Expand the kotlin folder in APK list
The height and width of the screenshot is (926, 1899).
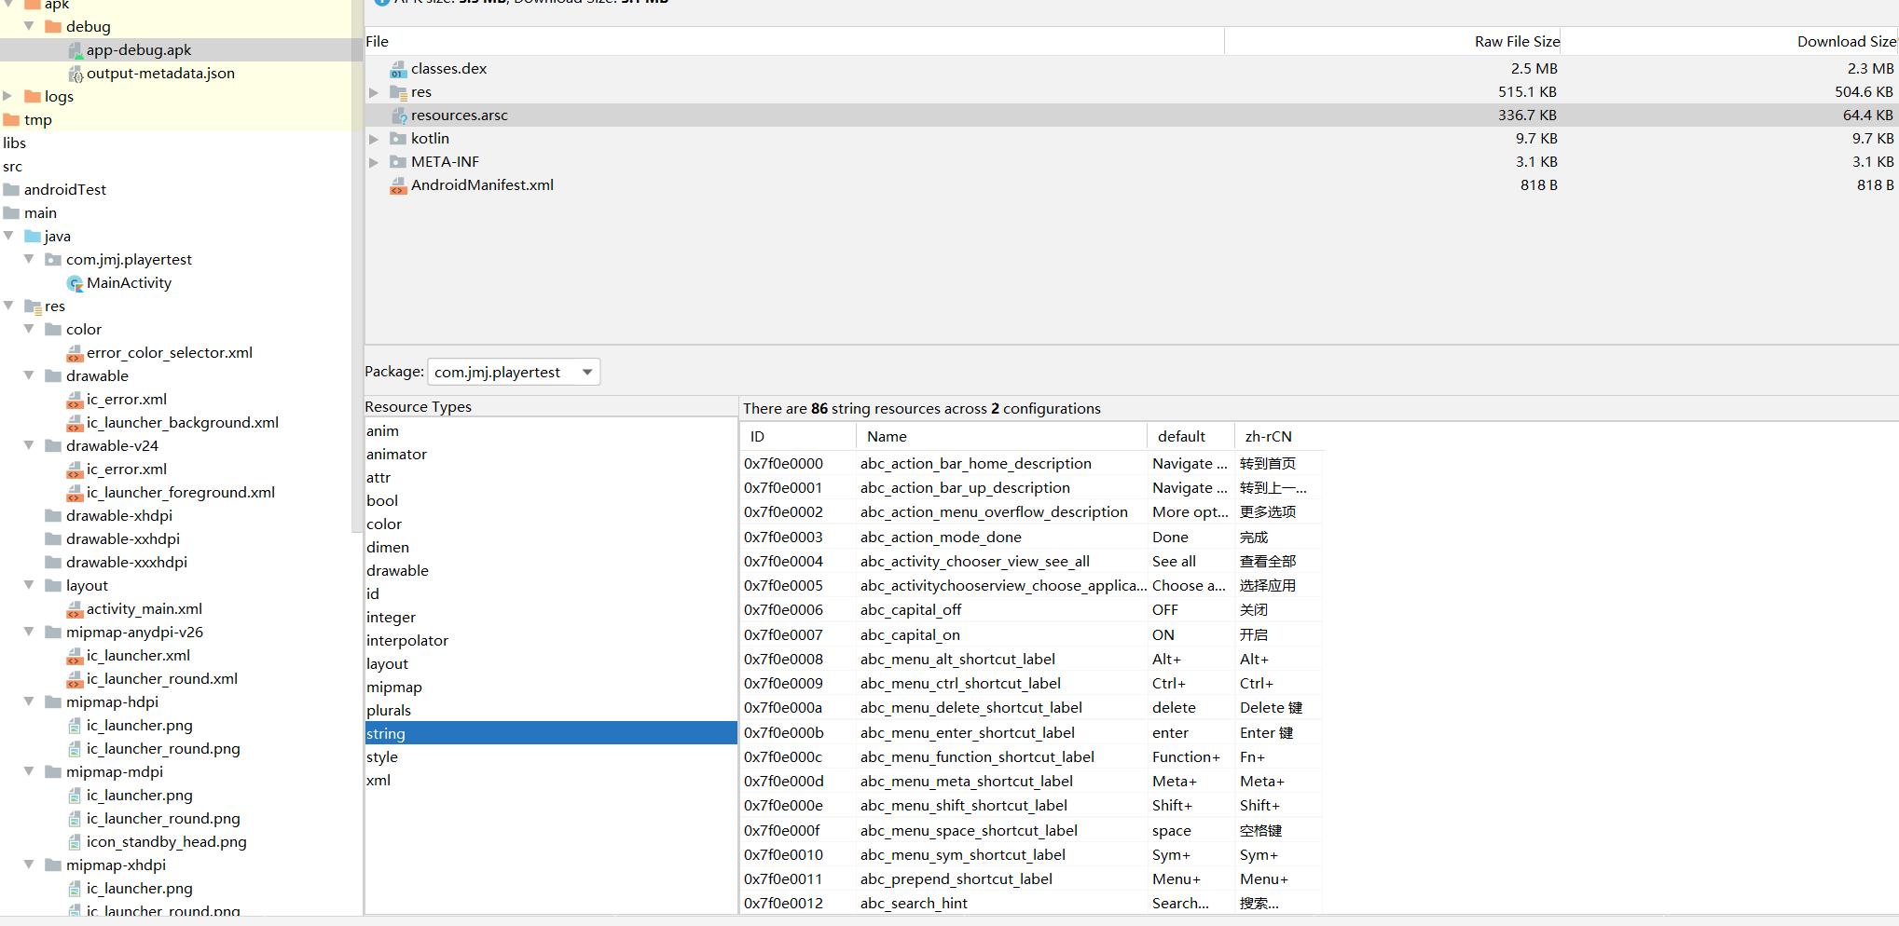click(x=374, y=139)
